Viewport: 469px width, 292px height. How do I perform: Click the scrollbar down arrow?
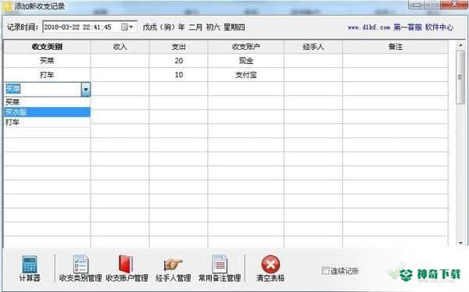[460, 243]
